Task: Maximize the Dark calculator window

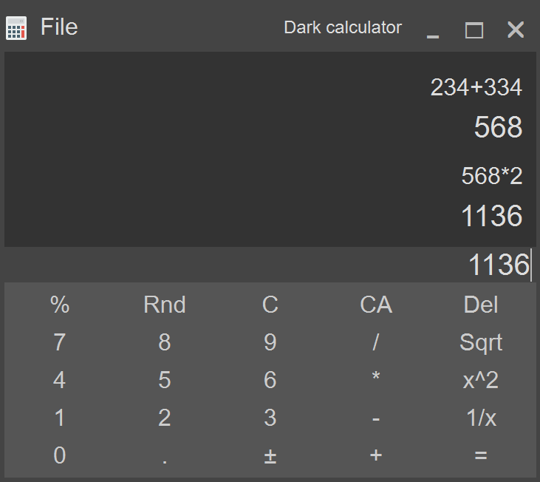Action: pyautogui.click(x=474, y=30)
